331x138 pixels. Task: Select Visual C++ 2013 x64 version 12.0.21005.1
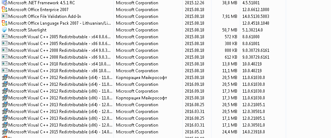144,105
